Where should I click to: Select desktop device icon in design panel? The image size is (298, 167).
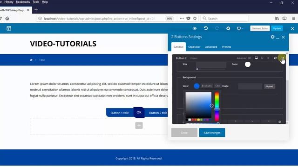click(x=257, y=58)
